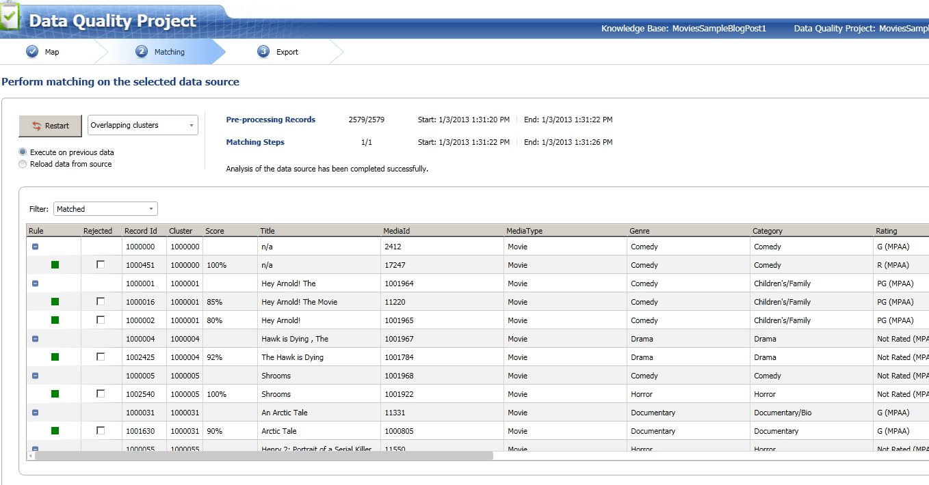Collapse cluster 1000001 using its minus expander

pyautogui.click(x=35, y=283)
